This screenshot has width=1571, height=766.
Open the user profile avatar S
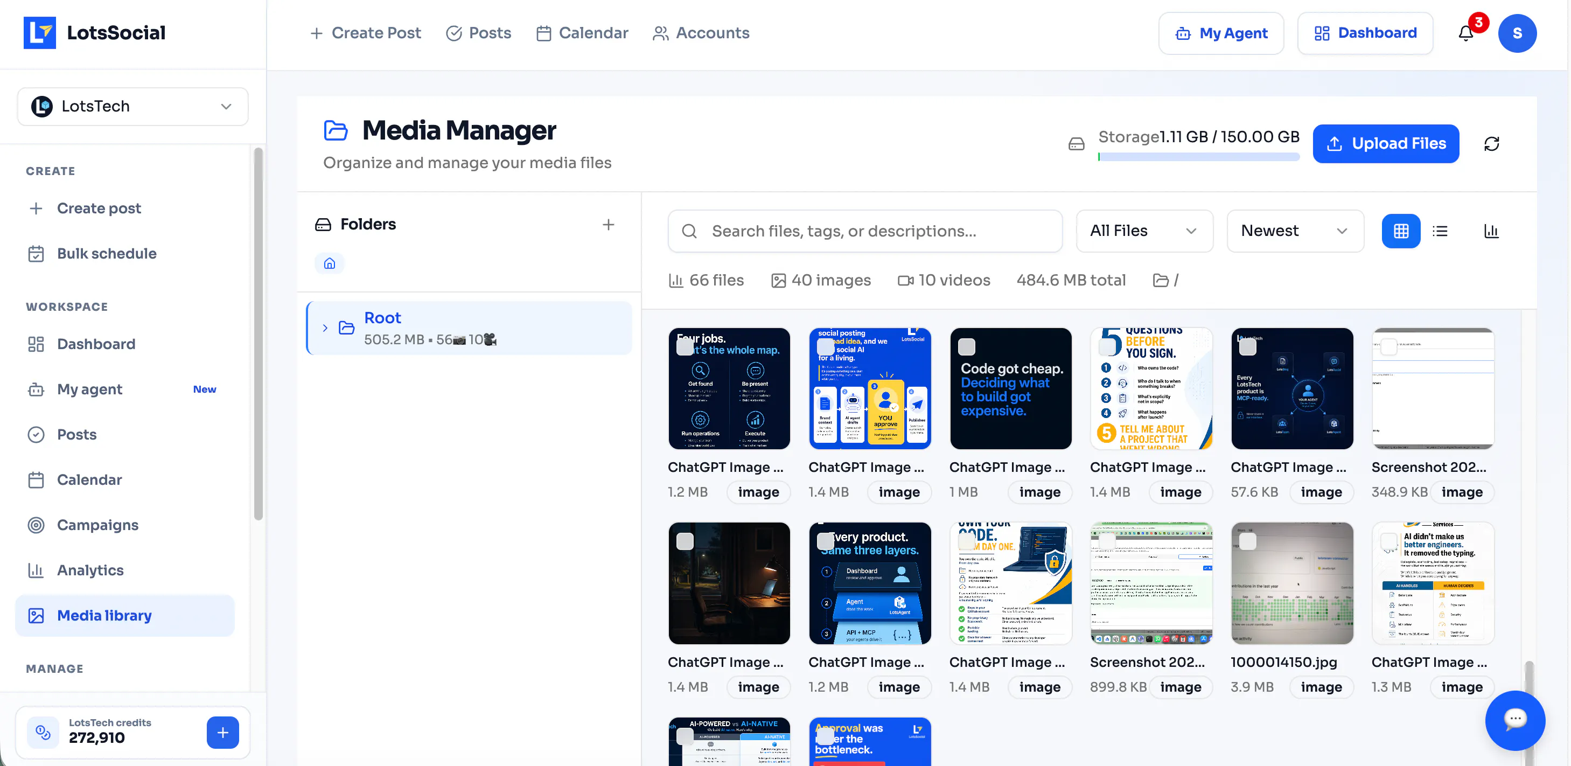pyautogui.click(x=1517, y=33)
